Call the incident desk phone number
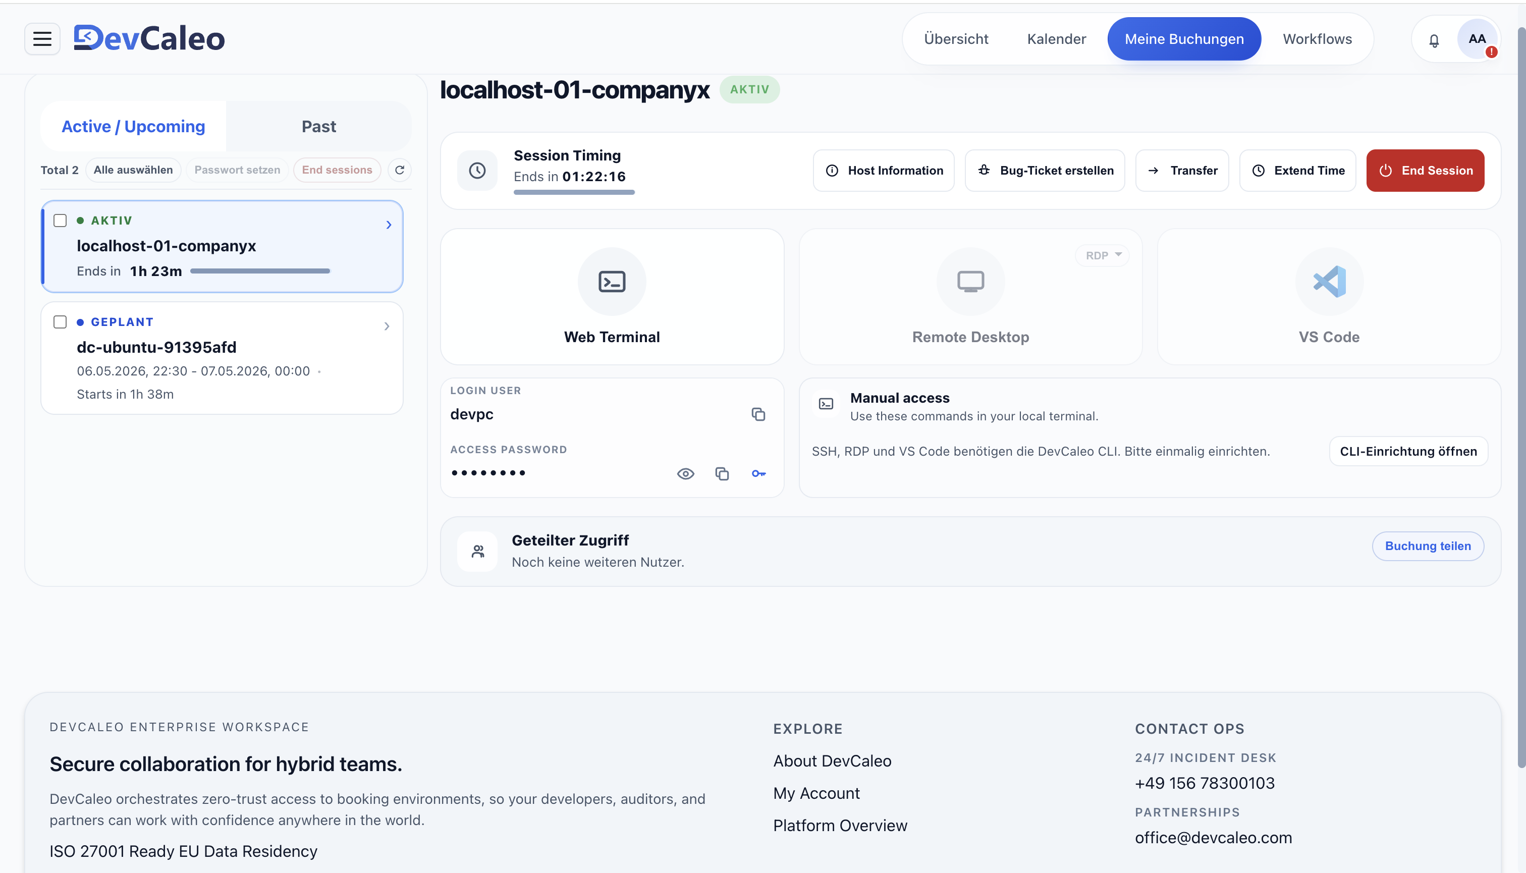The image size is (1526, 873). [1205, 783]
